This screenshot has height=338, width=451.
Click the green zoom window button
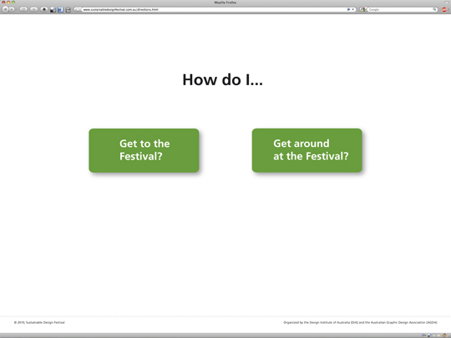13,3
